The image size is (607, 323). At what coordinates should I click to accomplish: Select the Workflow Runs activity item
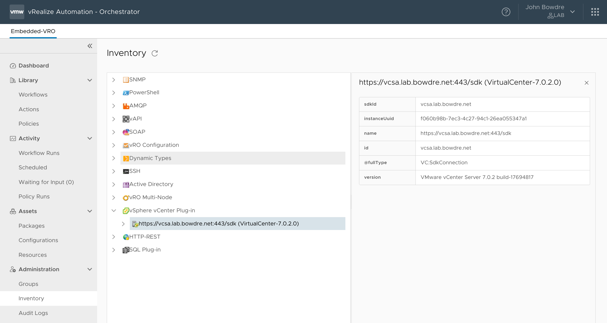39,153
